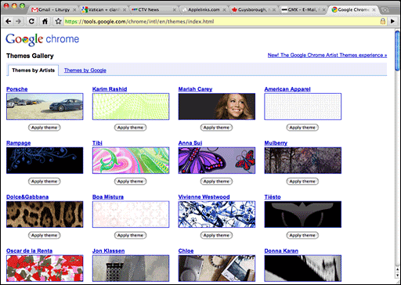Open the Rampage theme link
Viewport: 401px width, 285px height.
click(19, 143)
